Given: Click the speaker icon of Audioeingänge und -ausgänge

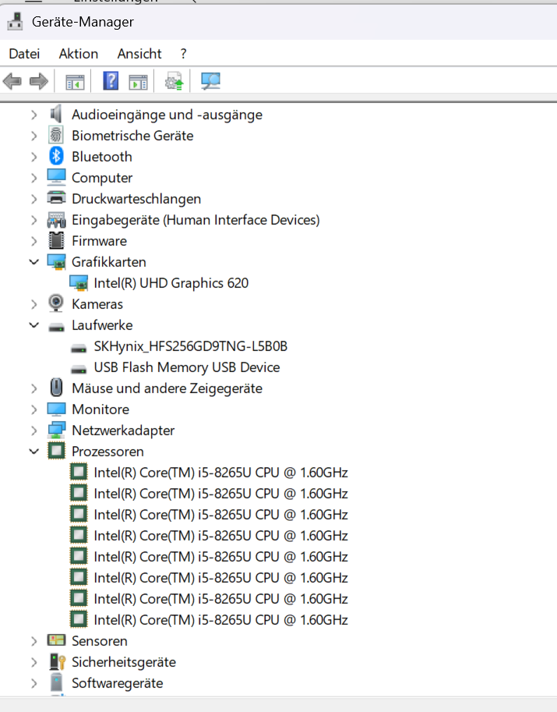Looking at the screenshot, I should [x=56, y=115].
